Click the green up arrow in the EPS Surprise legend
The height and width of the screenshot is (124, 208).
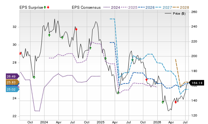(45, 7)
